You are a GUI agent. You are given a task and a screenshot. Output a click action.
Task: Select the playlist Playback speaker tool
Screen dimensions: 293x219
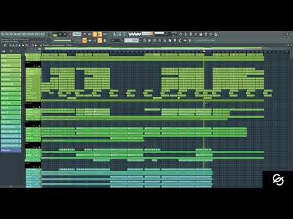tap(36, 46)
